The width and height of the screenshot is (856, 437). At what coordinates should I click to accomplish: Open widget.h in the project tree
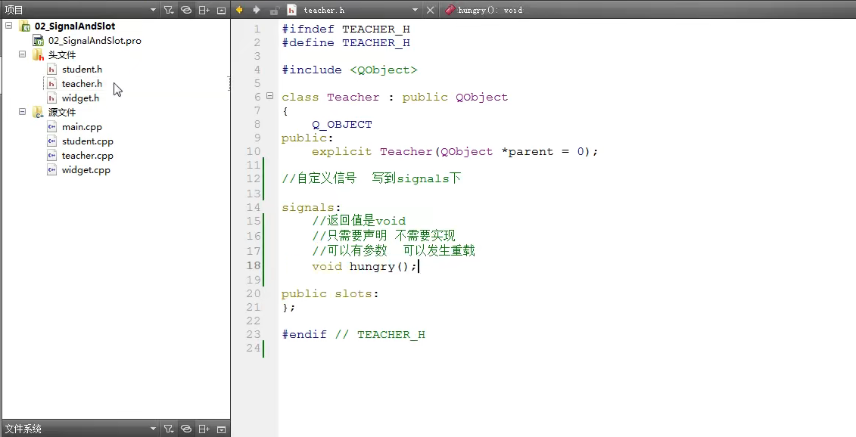[80, 98]
